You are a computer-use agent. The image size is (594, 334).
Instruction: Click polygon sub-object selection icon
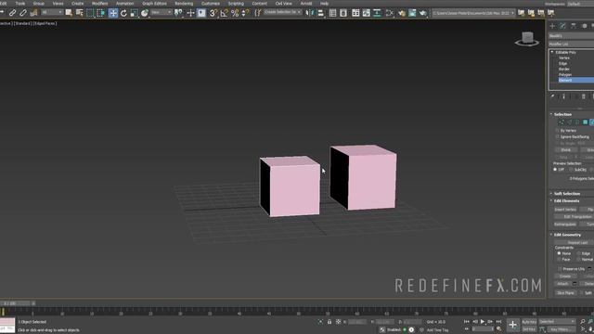(585, 122)
